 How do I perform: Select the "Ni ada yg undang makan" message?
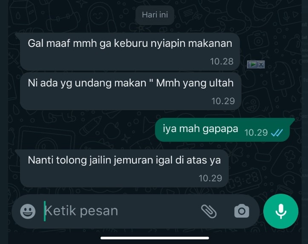[131, 91]
